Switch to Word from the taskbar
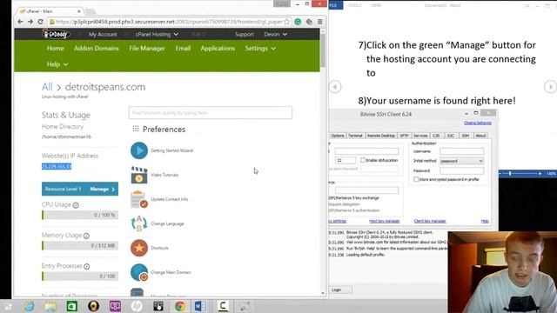 pyautogui.click(x=199, y=306)
